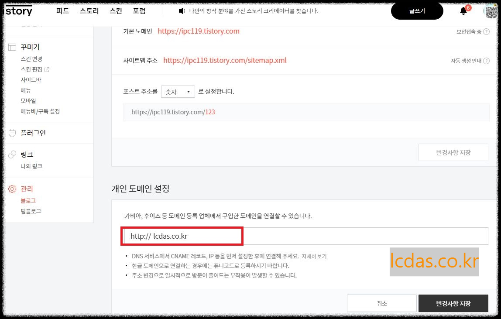The width and height of the screenshot is (501, 319).
Task: Expand the 숫자 post address dropdown
Action: (x=178, y=92)
